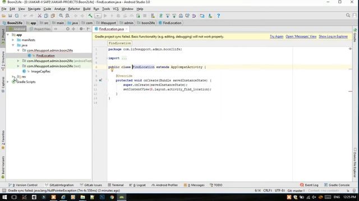Click the Hide Project panel icon
Image resolution: width=359 pixels, height=201 pixels.
(x=89, y=29)
